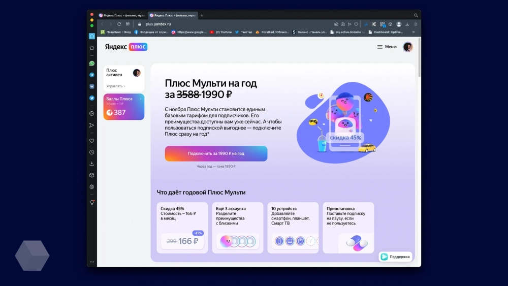Open WhatsApp in the Opera sidebar
The width and height of the screenshot is (508, 286).
point(92,63)
